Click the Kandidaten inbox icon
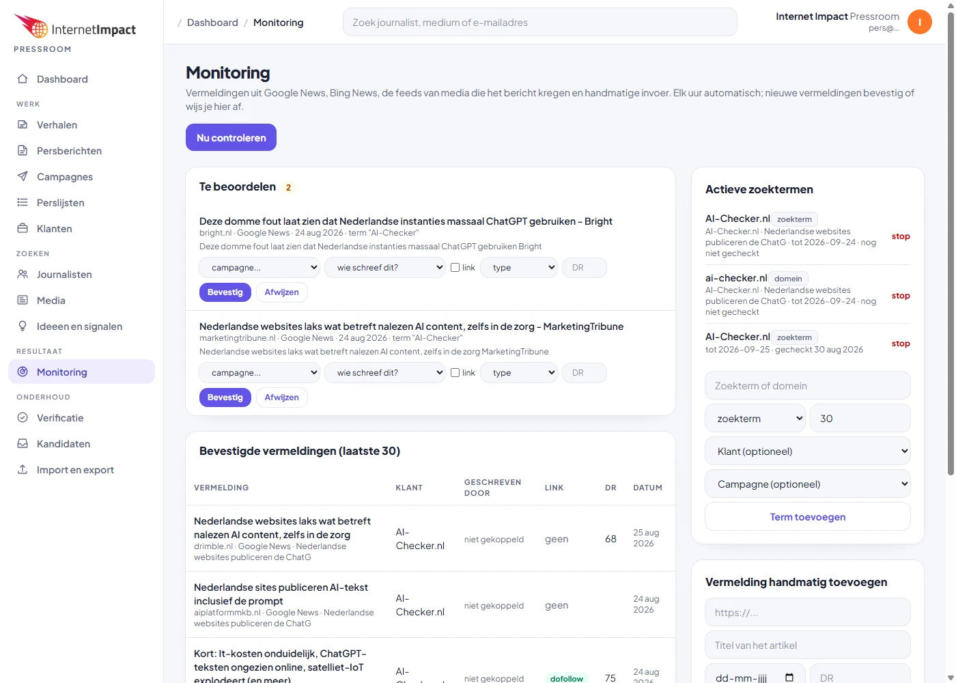The height and width of the screenshot is (683, 956). (23, 443)
